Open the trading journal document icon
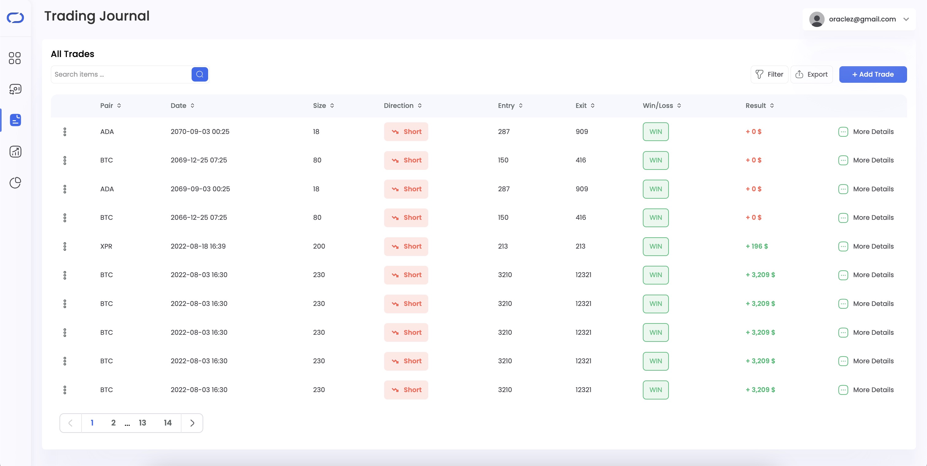The image size is (927, 466). [15, 120]
